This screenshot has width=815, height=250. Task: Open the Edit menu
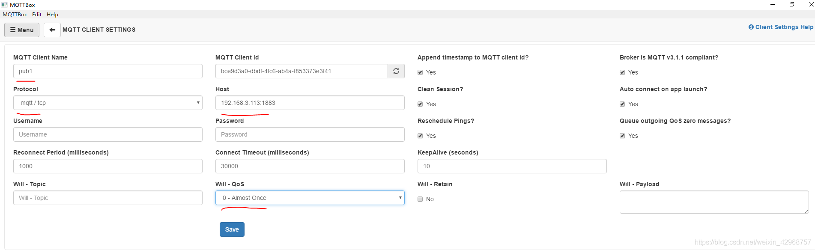[37, 14]
